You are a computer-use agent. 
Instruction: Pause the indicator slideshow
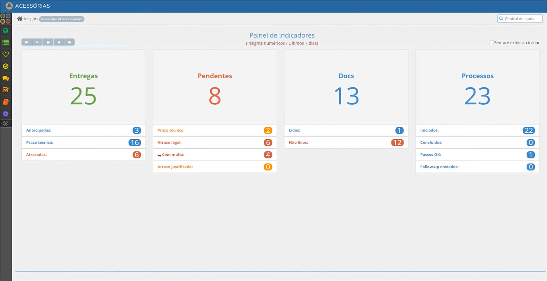point(48,42)
